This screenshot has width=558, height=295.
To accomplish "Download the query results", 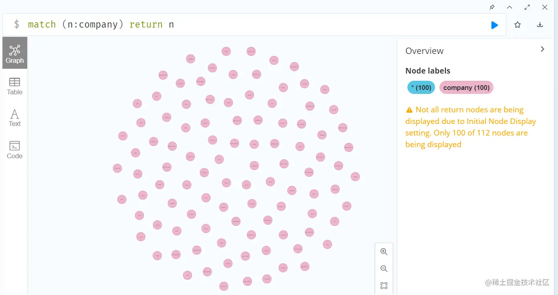I will (x=540, y=25).
